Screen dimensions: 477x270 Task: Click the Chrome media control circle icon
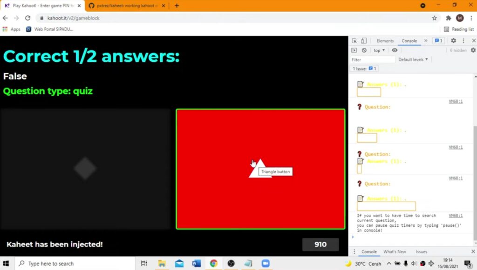423,6
